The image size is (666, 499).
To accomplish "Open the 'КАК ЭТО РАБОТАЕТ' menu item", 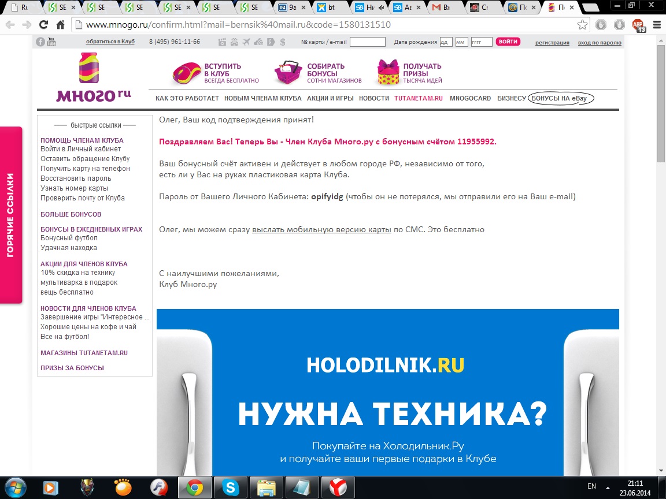I will [187, 98].
